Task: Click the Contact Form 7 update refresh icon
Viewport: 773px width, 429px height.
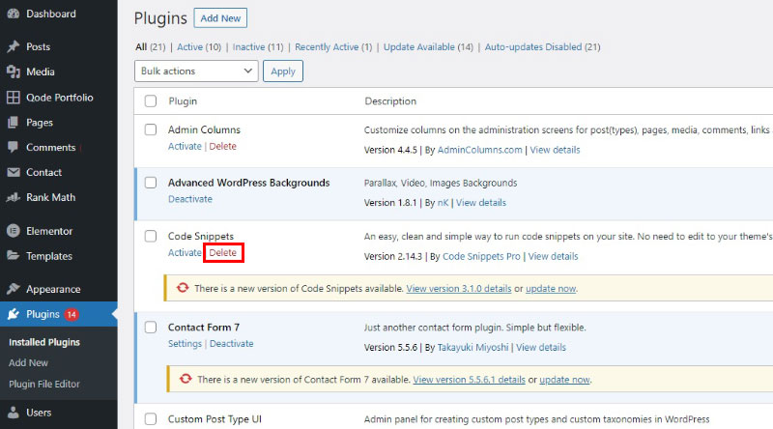Action: tap(186, 379)
